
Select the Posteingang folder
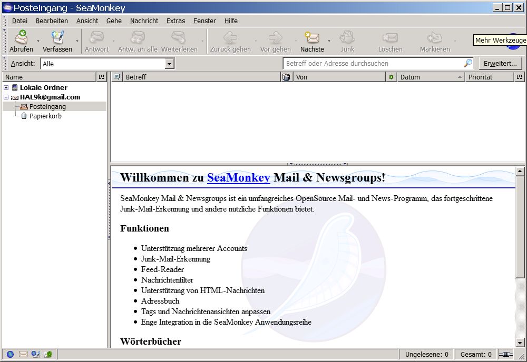click(47, 107)
